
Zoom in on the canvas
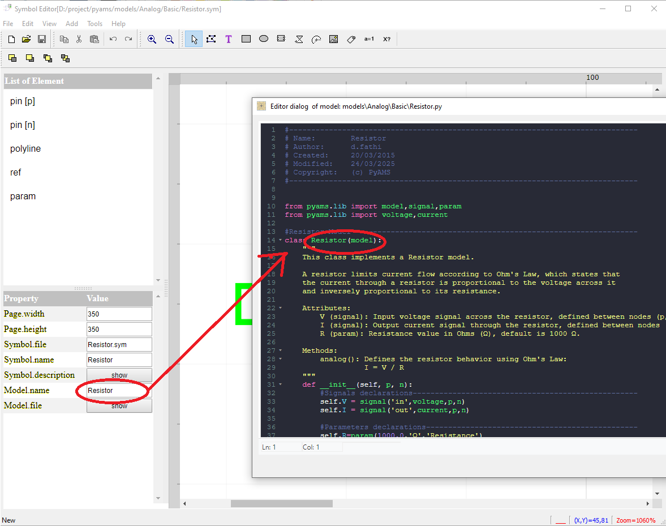pyautogui.click(x=152, y=40)
